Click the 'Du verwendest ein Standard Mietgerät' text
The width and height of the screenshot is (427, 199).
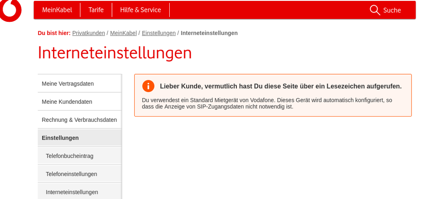pyautogui.click(x=267, y=103)
